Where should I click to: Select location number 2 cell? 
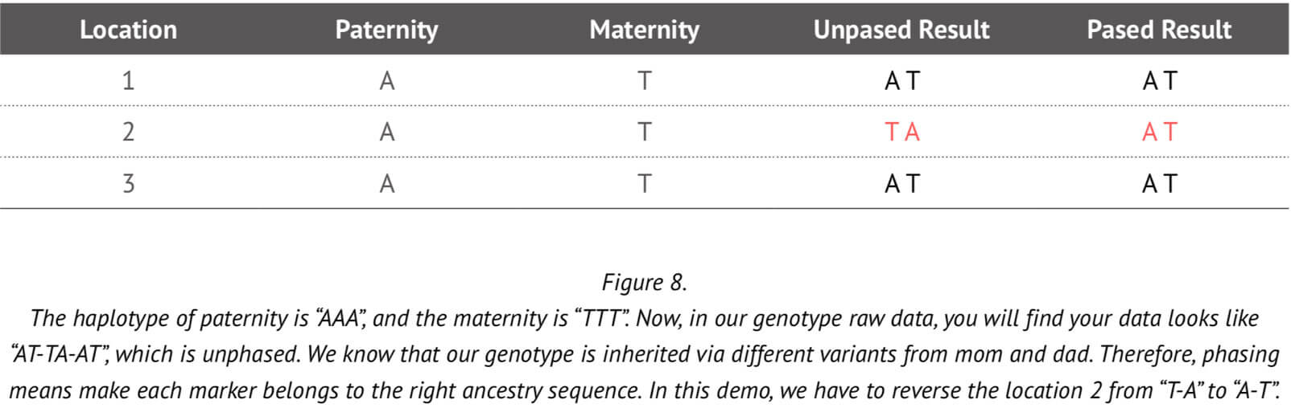pyautogui.click(x=128, y=132)
